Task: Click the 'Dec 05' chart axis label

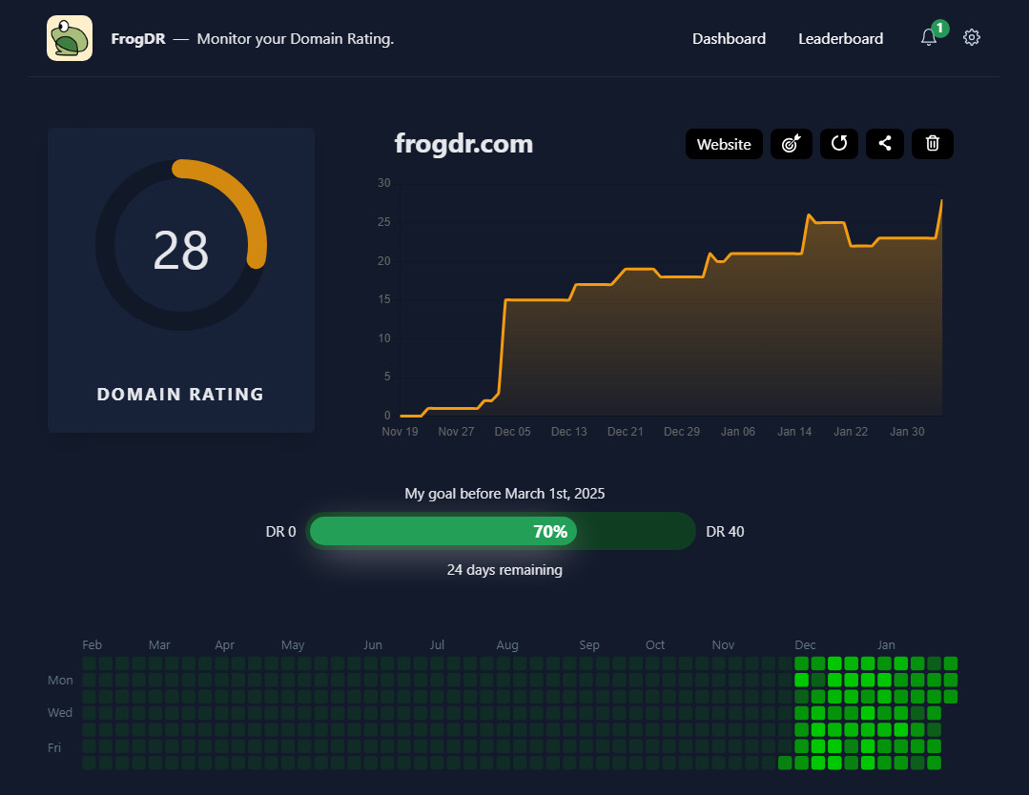Action: [x=512, y=432]
